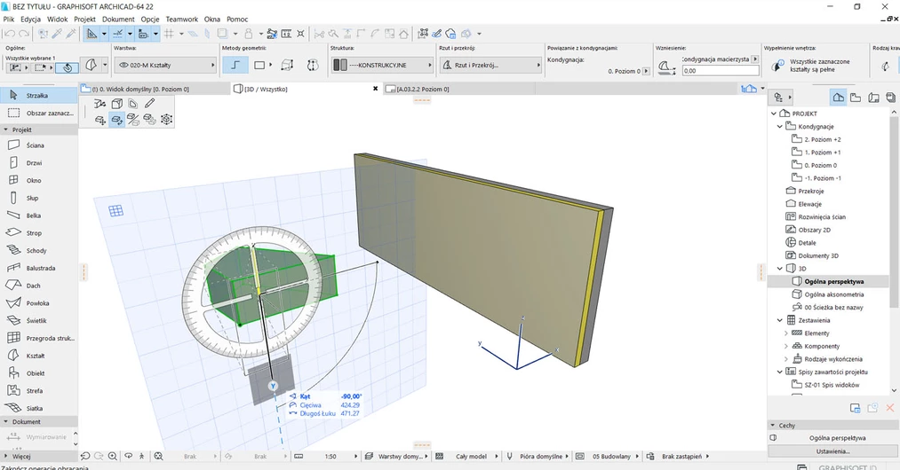Select the box geometry method button
900x470 pixels.
287,65
